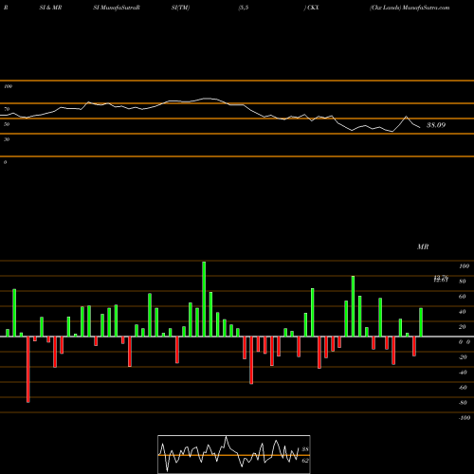Click the 'SI MunafaSutraR' header text
Screen dimensions: 474x474
coord(117,8)
